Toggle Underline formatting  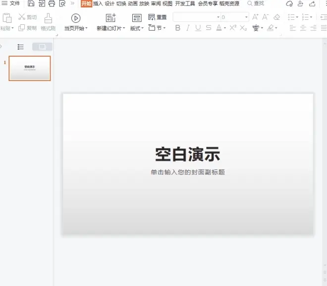(x=198, y=28)
